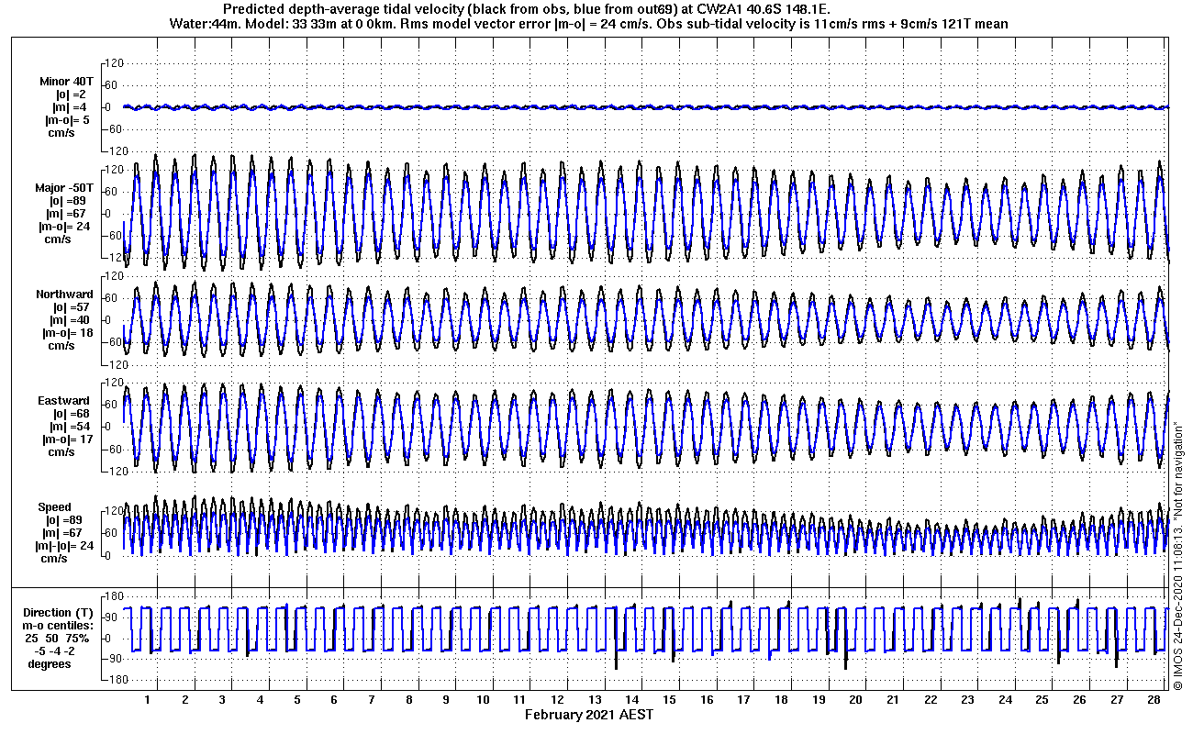Click day '22' on the date axis
This screenshot has height=734, width=1193.
[x=930, y=700]
